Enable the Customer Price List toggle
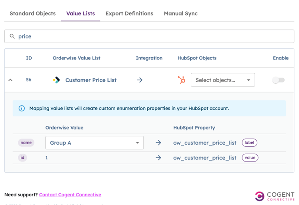 278,80
